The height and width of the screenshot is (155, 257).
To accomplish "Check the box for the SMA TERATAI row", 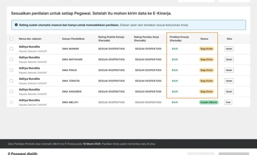I will click(11, 81).
